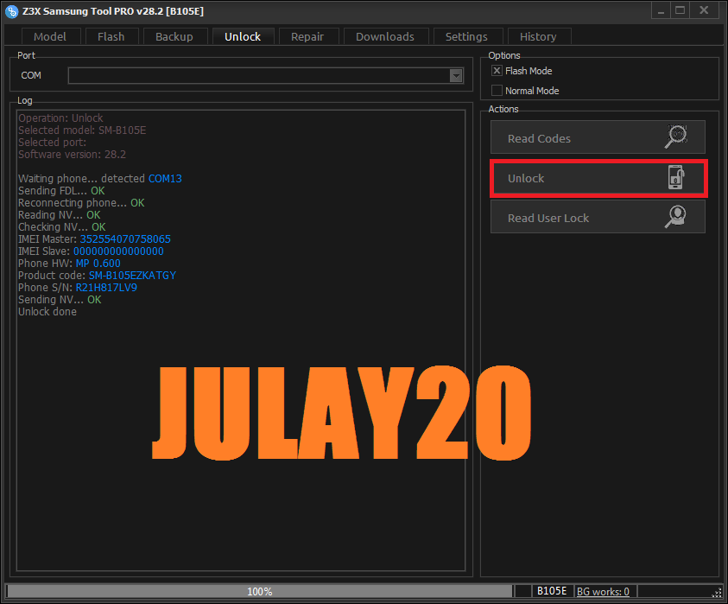This screenshot has height=604, width=728.
Task: Click the person-search icon on Read User Lock
Action: coord(675,217)
